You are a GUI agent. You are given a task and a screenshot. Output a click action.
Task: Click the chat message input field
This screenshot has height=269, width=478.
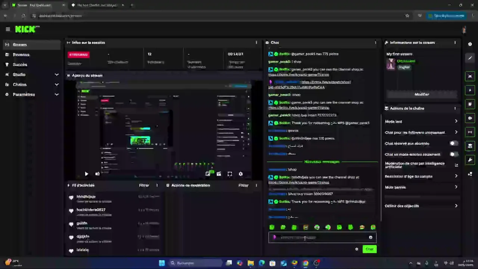point(322,237)
